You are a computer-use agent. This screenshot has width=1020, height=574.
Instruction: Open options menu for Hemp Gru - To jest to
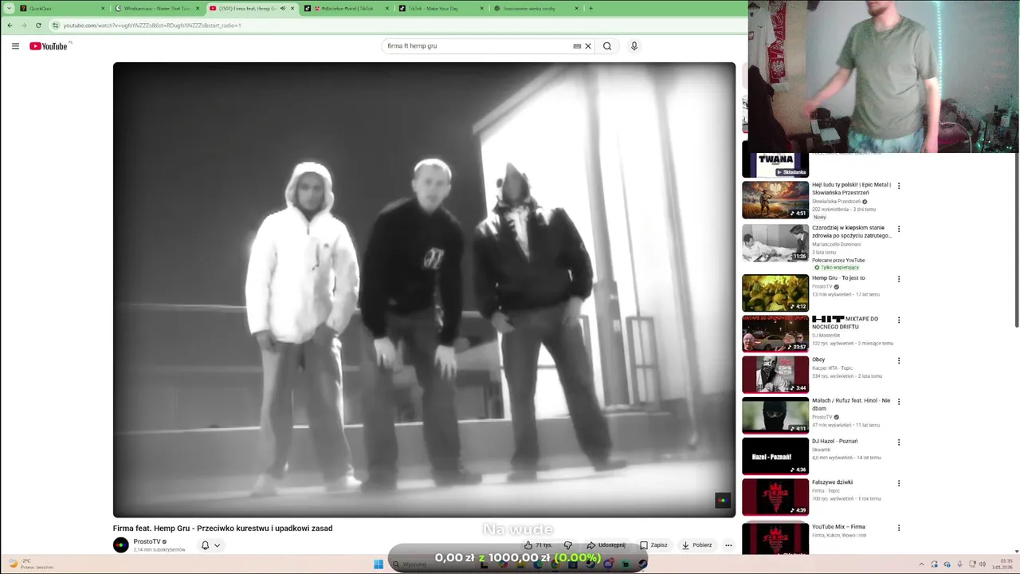(899, 279)
